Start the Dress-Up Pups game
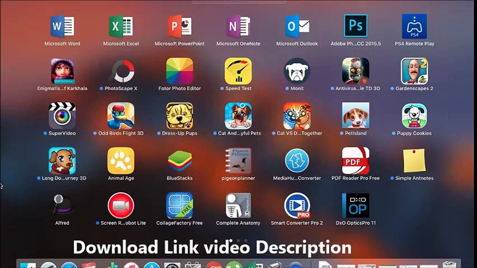This screenshot has height=268, width=477. coord(179,116)
